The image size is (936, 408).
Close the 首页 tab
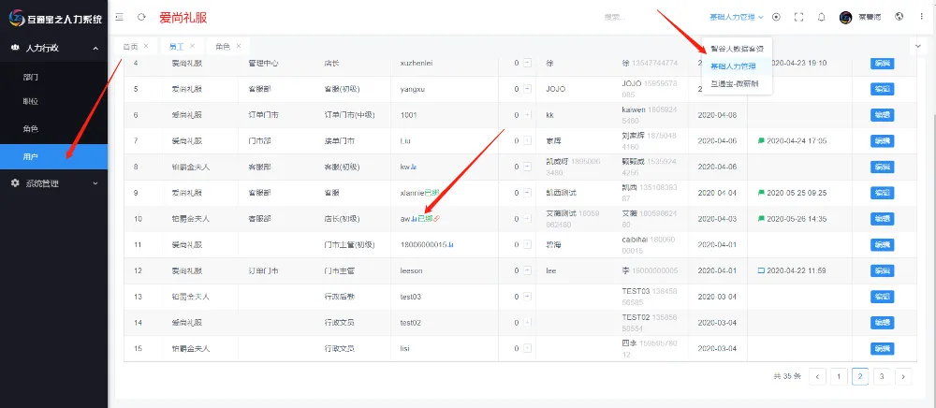point(146,46)
